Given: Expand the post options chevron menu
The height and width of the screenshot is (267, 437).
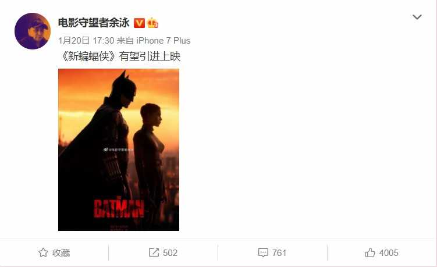Looking at the screenshot, I should coord(417,17).
